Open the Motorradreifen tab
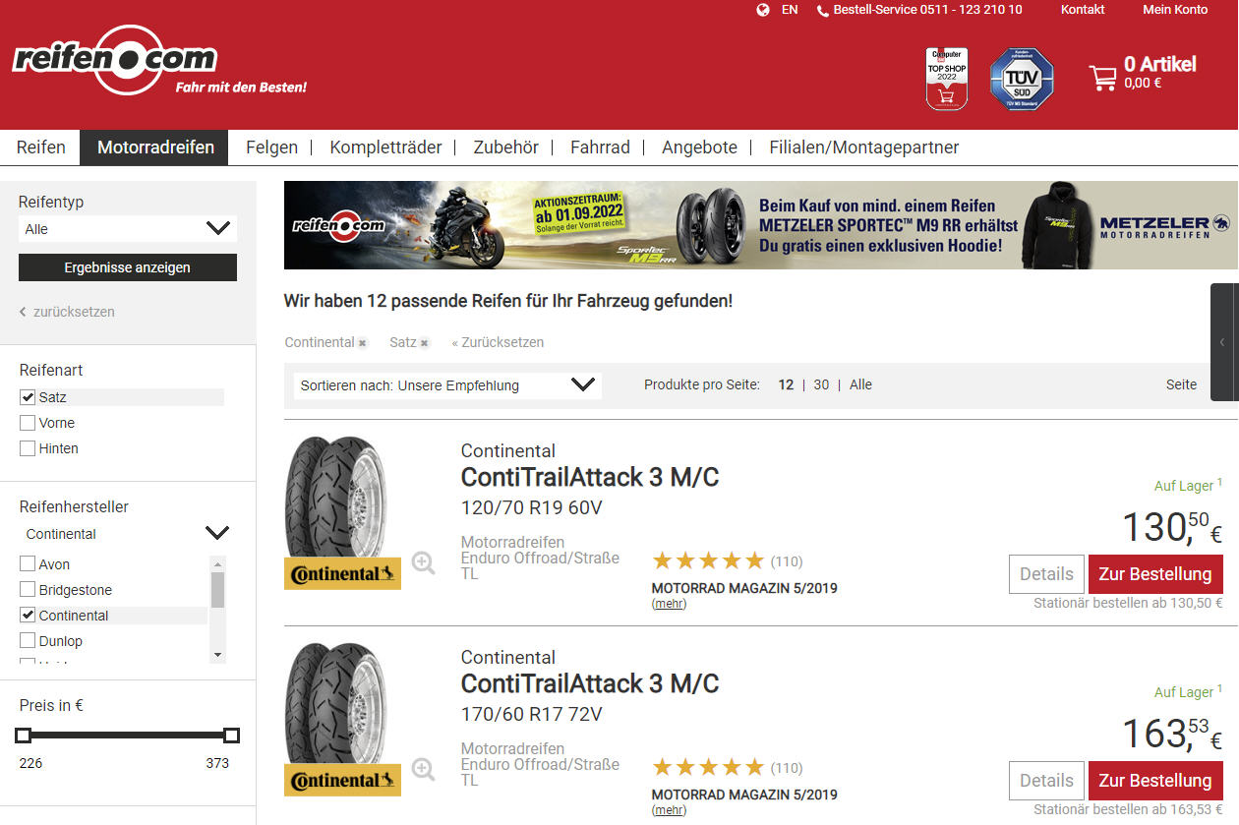This screenshot has height=825, width=1239. click(x=155, y=147)
